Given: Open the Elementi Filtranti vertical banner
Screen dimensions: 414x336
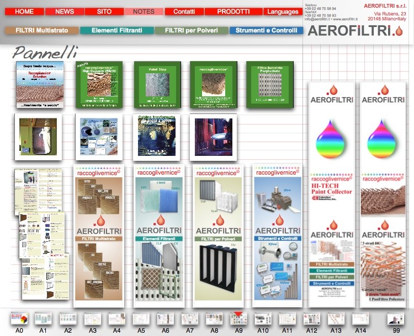Looking at the screenshot, I should [x=159, y=236].
